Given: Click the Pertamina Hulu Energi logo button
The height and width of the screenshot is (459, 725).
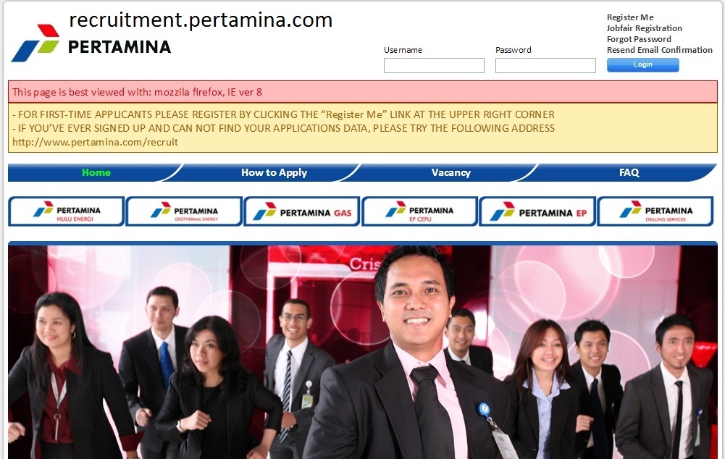Looking at the screenshot, I should point(66,211).
